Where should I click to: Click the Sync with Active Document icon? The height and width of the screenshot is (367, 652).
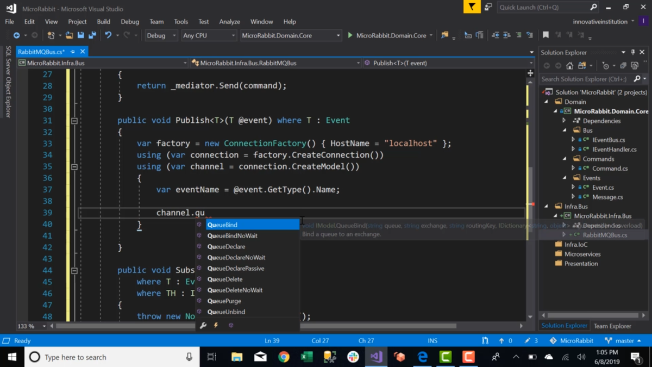pyautogui.click(x=582, y=66)
